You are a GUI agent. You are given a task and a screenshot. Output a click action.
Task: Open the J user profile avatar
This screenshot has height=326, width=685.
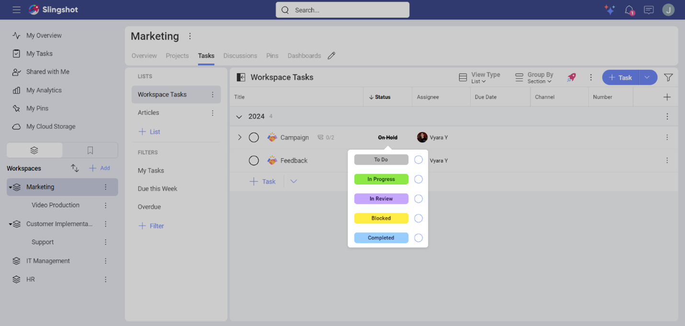[x=668, y=10]
